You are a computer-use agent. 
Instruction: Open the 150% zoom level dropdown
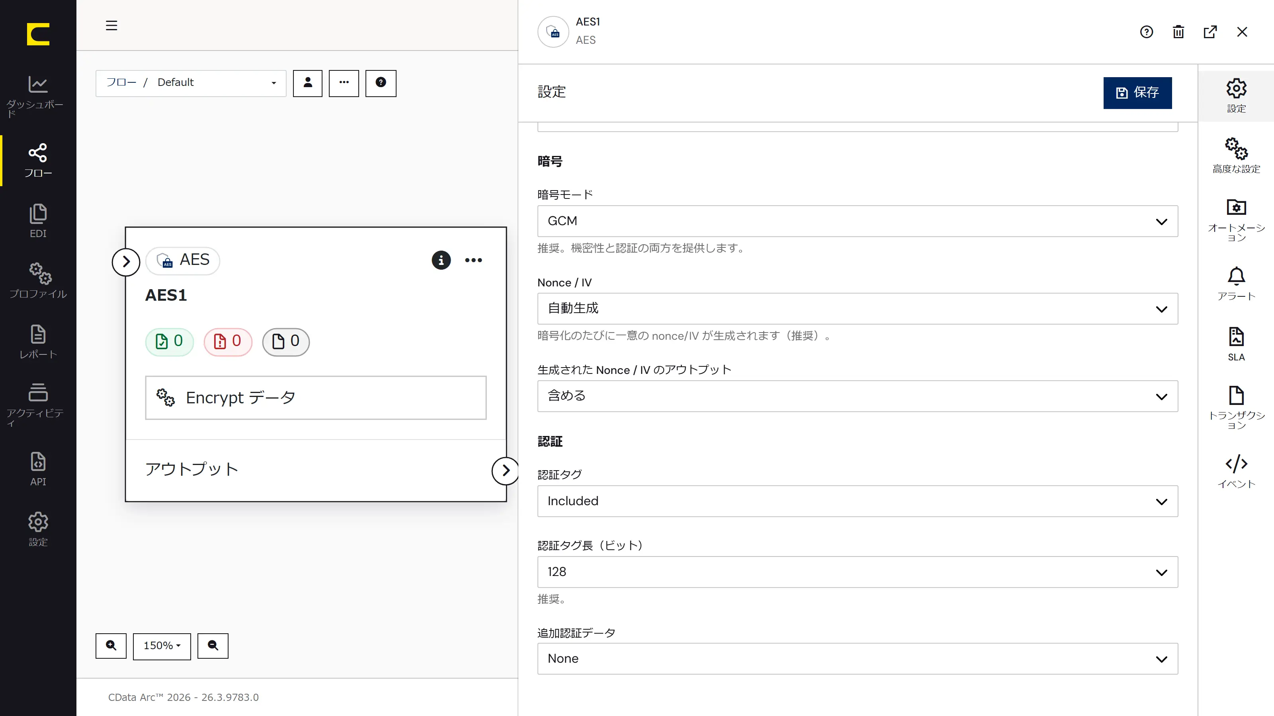point(162,646)
